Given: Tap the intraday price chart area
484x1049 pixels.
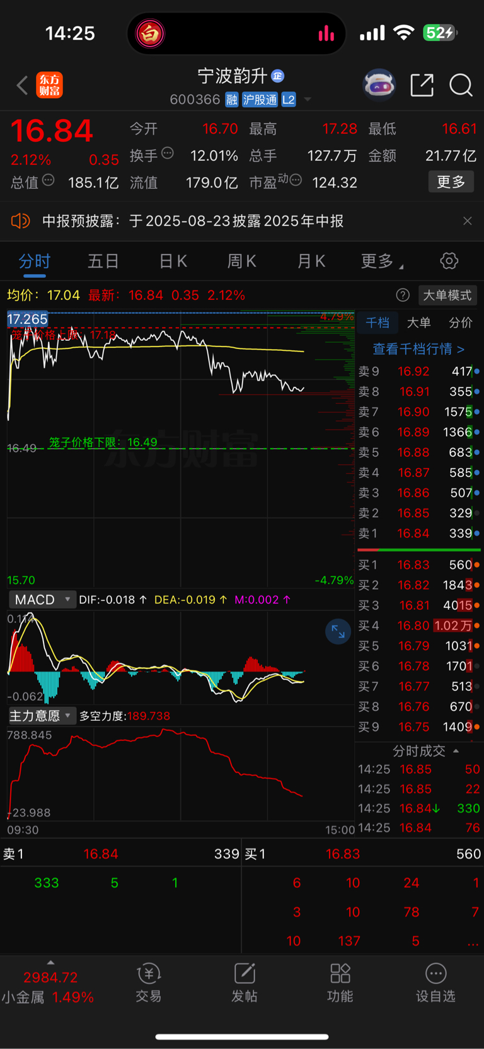Looking at the screenshot, I should 181,449.
